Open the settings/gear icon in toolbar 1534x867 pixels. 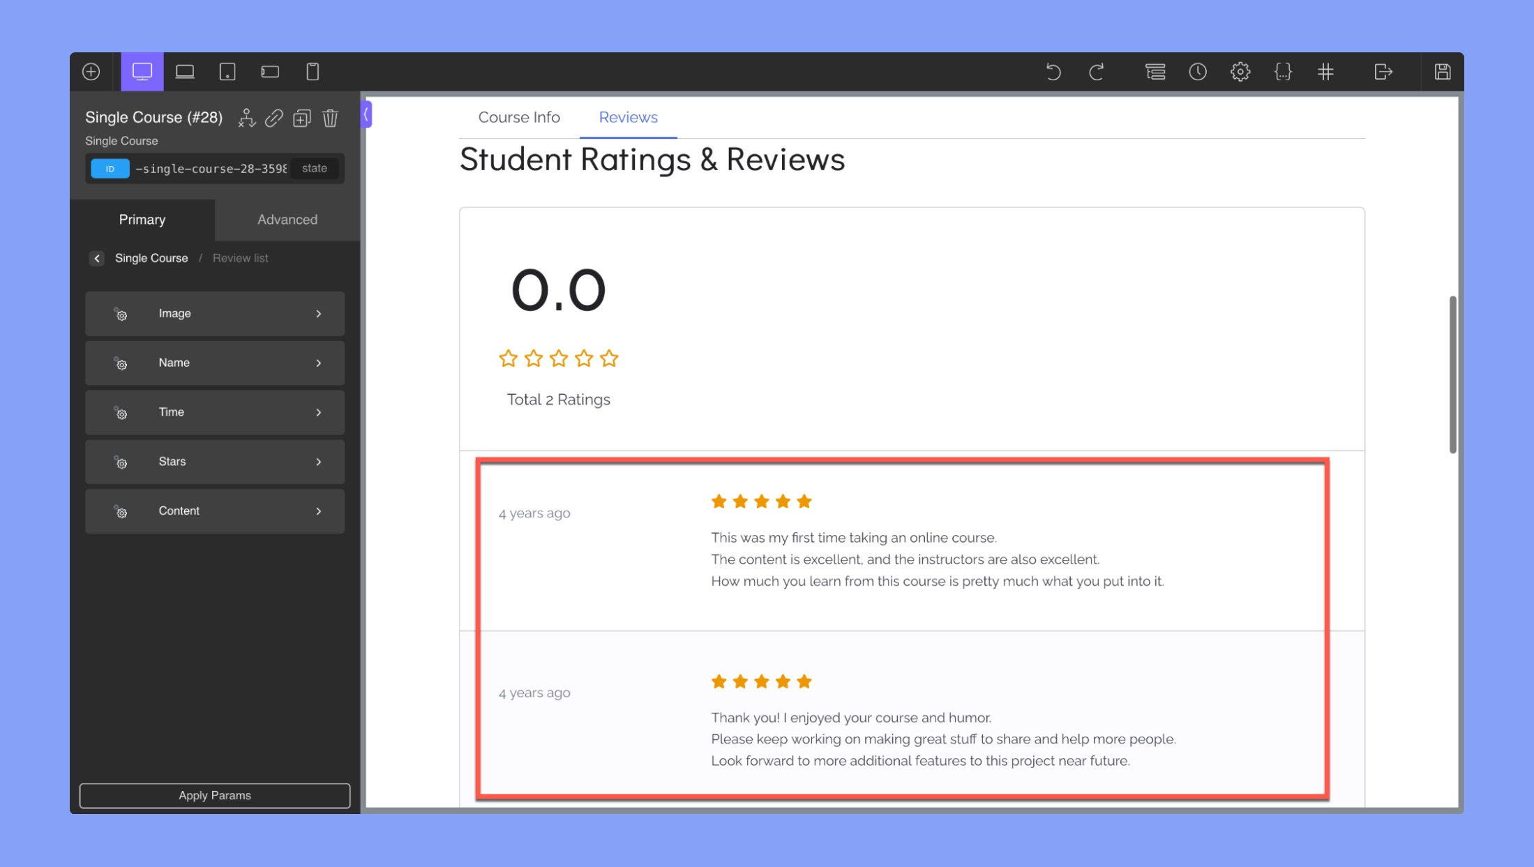(1240, 70)
